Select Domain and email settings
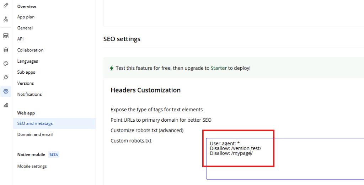364x185 pixels. point(35,134)
